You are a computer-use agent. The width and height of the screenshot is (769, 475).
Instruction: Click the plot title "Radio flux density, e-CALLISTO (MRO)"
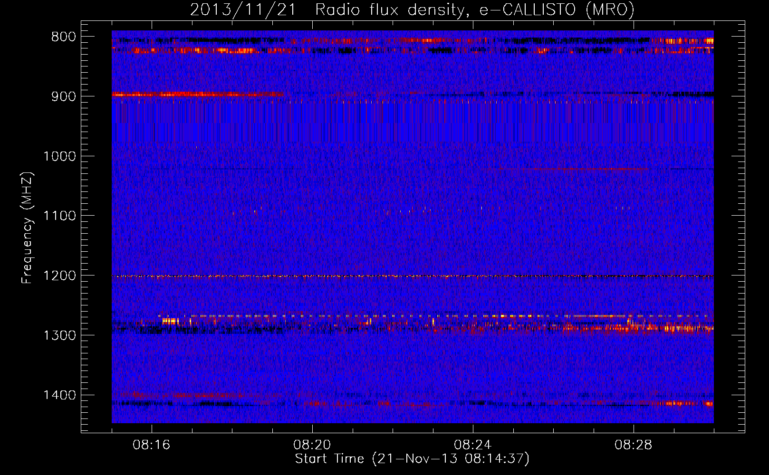click(475, 10)
